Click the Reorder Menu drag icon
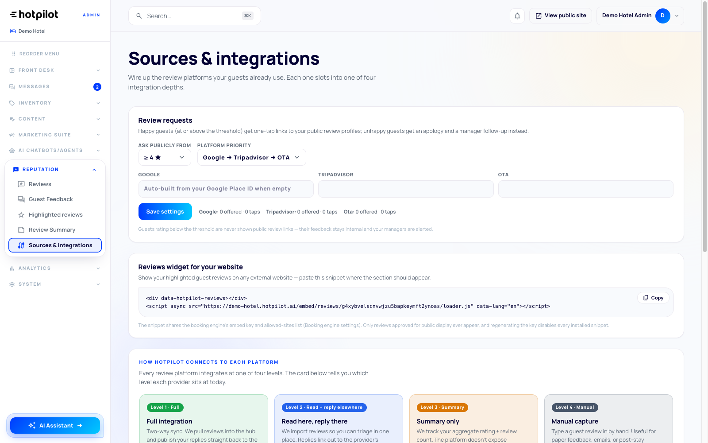 [x=14, y=54]
